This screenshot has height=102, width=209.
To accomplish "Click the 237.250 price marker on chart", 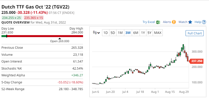I will tap(196, 61).
